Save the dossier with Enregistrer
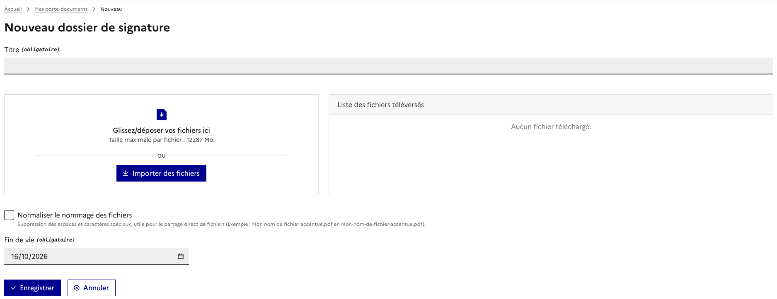777x299 pixels. coord(32,288)
